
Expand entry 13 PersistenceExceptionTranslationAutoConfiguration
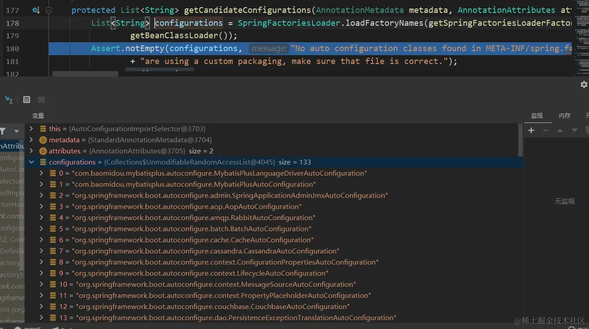(41, 318)
